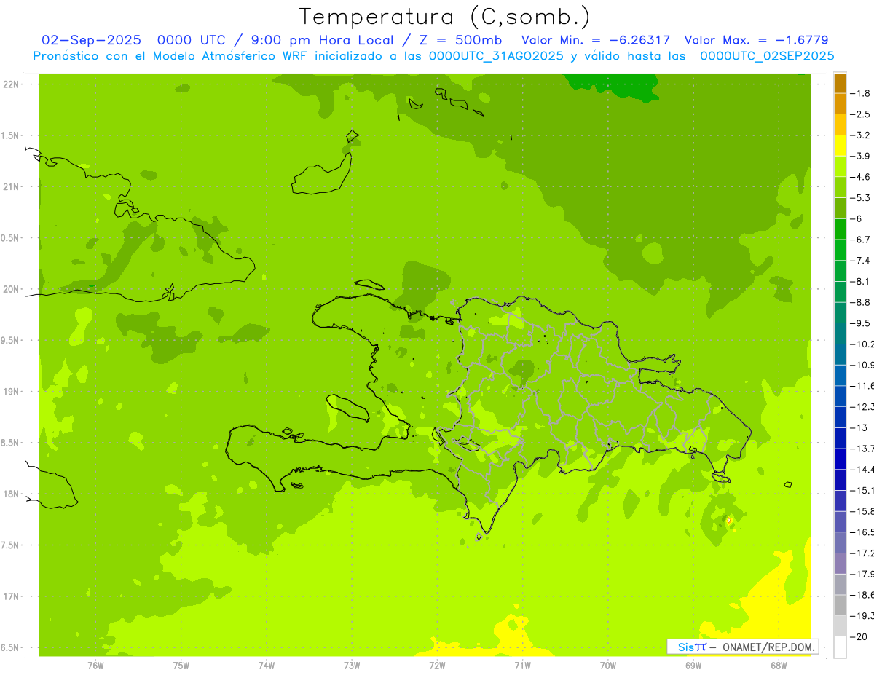Click the '76W' longitude axis label
874x675 pixels.
[95, 665]
